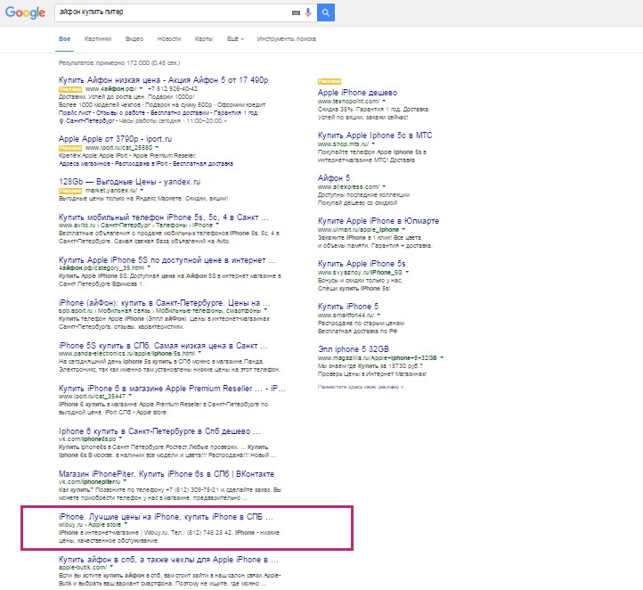Screen dimensions: 643x590
Task: Activate voice search microphone icon
Action: 308,12
